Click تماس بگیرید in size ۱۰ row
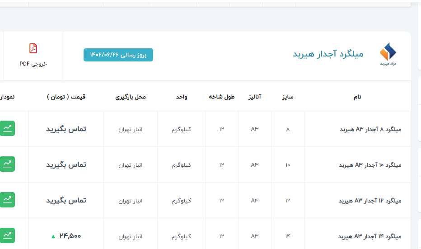This screenshot has width=421, height=249. [66, 165]
